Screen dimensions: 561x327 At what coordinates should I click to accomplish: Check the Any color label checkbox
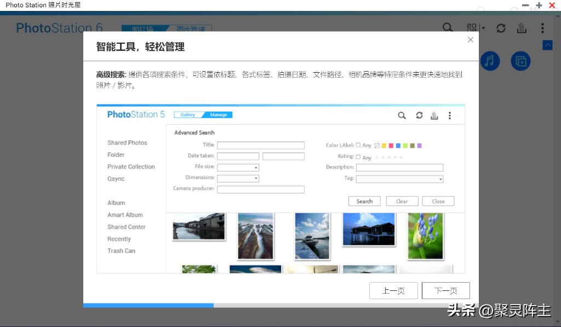[358, 145]
